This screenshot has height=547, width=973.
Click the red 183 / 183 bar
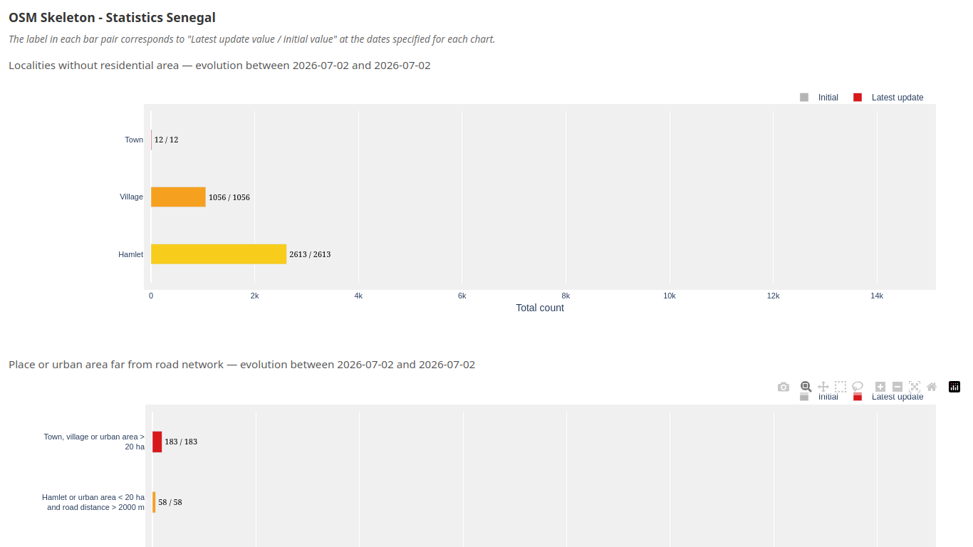(x=157, y=442)
